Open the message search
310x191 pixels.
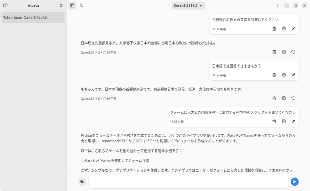click(82, 5)
